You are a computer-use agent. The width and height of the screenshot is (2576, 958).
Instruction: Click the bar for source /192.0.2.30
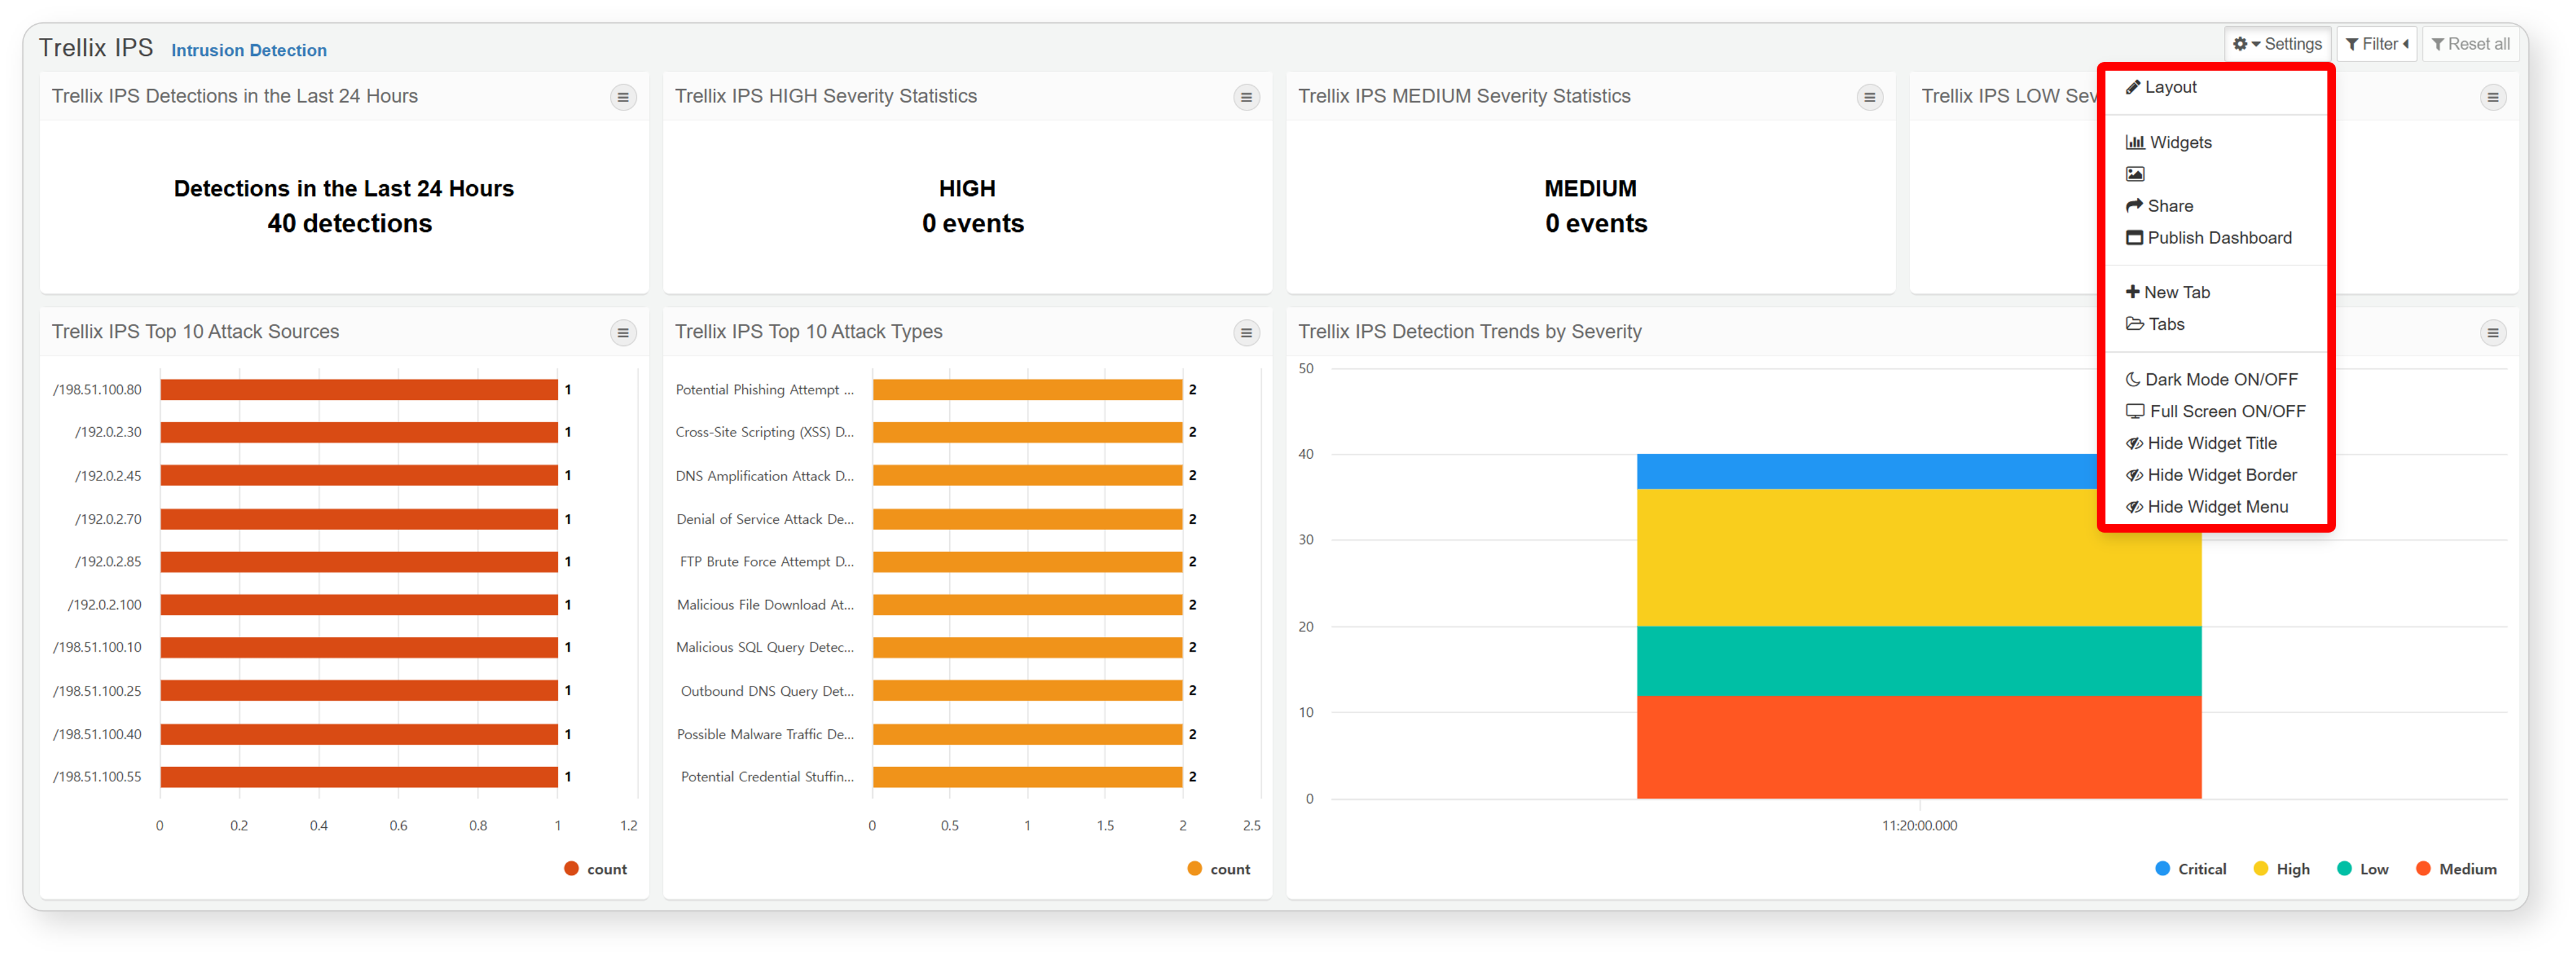tap(359, 433)
